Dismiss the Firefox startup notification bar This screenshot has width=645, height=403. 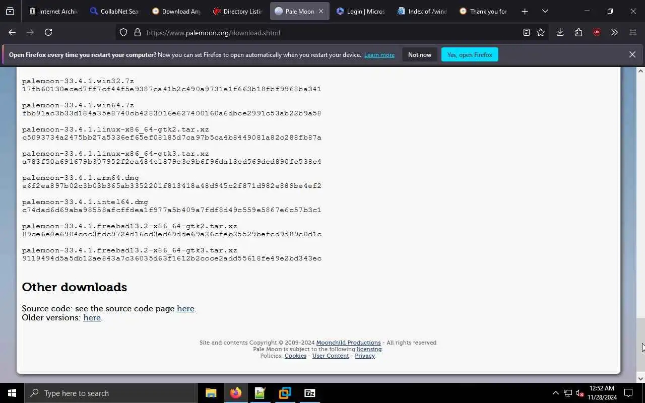coord(632,54)
